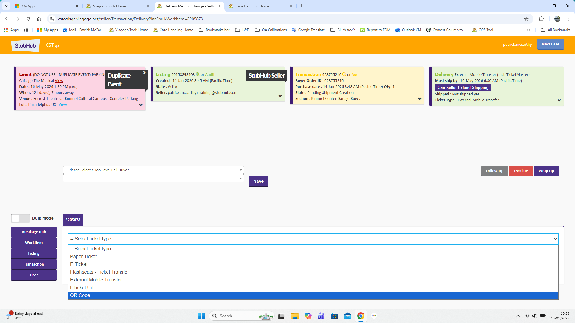Bookmark this page with star icon
The height and width of the screenshot is (323, 575).
526,19
